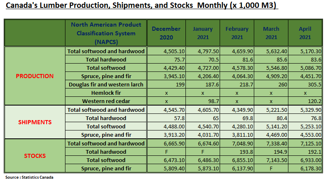Screen dimensions: 328x182
Task: Select the Hemlock fir row label
Action: [x=106, y=93]
